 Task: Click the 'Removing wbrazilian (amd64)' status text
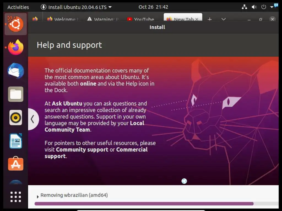(74, 195)
